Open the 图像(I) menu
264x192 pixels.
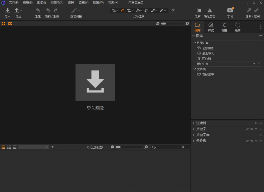[41, 2]
